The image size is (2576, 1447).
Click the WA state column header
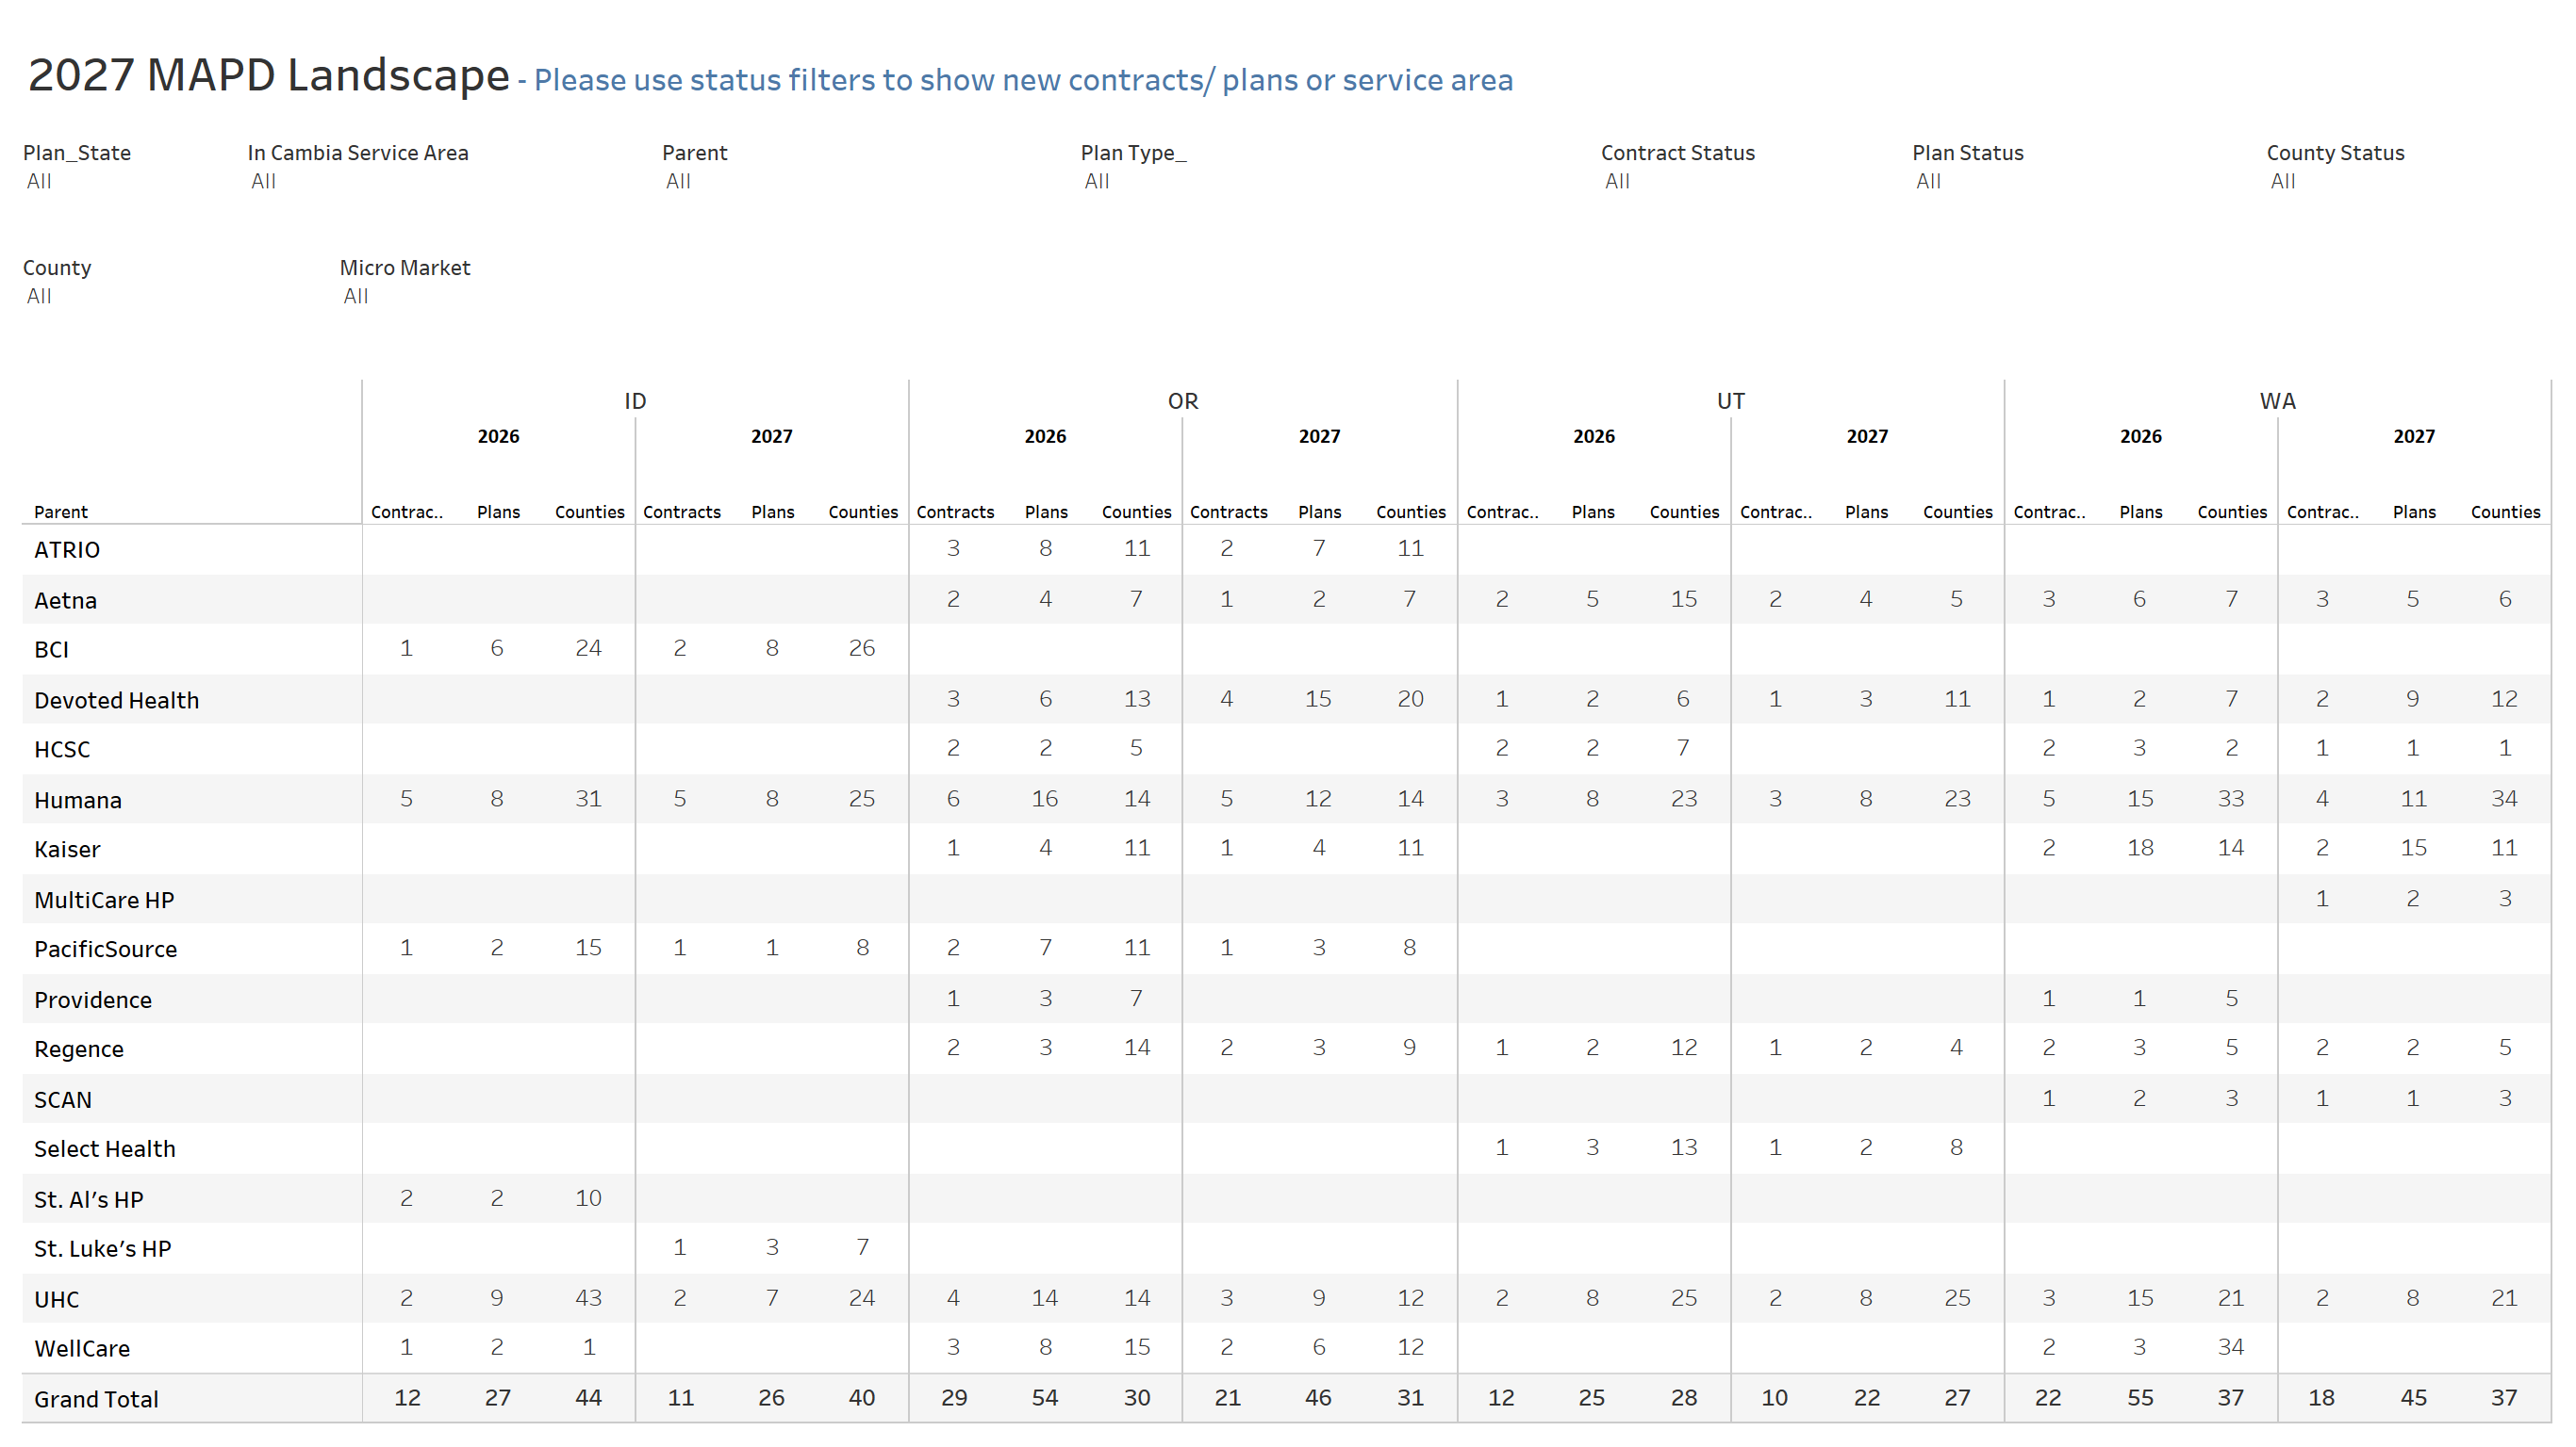pos(2277,400)
